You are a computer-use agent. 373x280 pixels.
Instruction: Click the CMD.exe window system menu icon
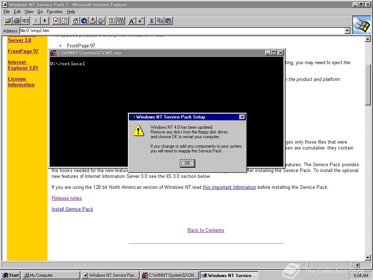pos(53,53)
